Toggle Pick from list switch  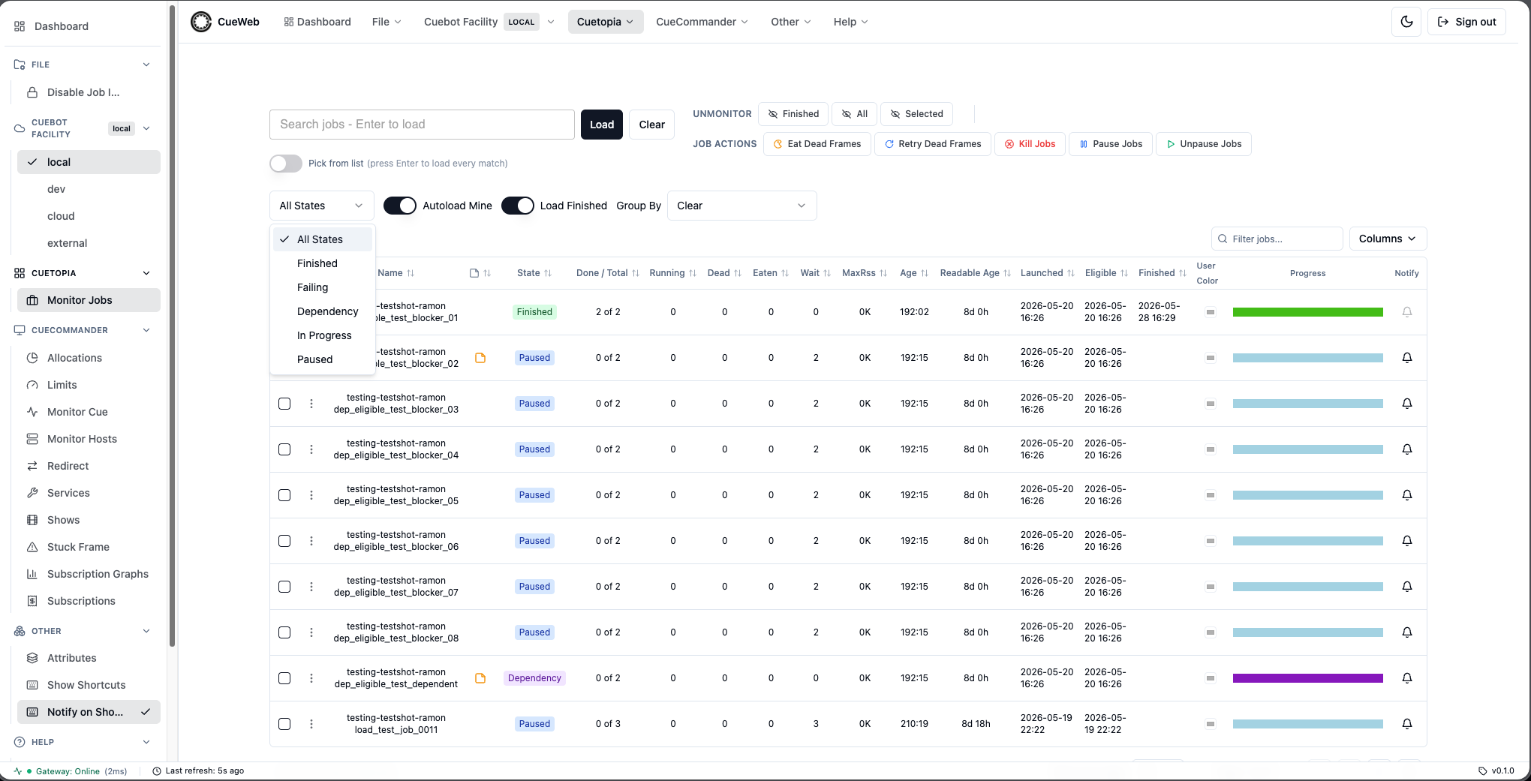pos(286,164)
